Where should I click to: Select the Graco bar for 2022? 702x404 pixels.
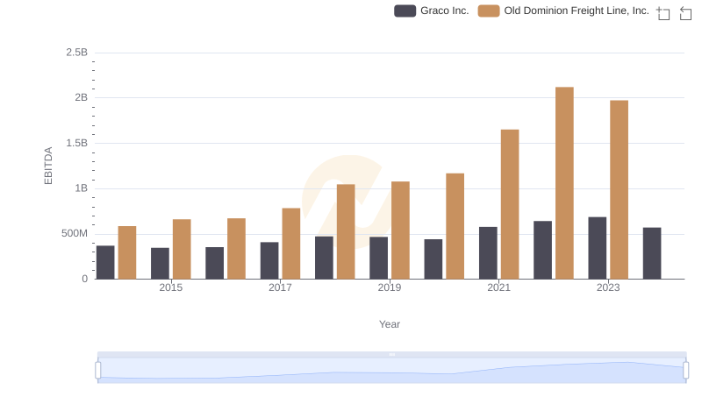(542, 250)
